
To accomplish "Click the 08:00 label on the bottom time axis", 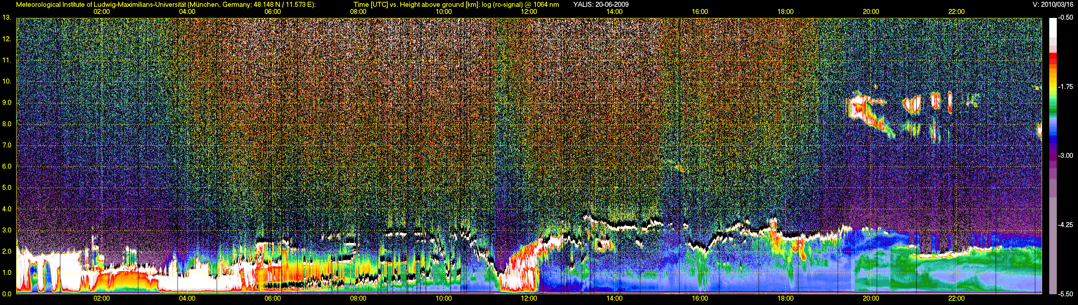I will pos(358,298).
